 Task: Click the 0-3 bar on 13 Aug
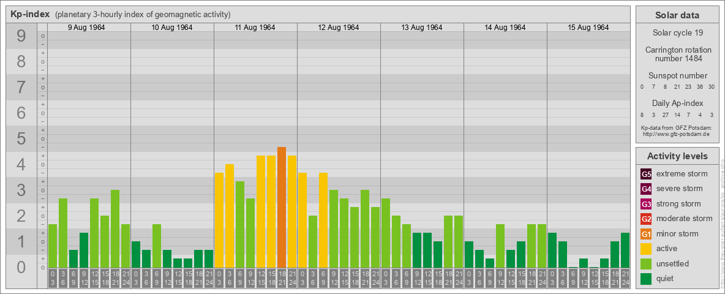tap(386, 233)
